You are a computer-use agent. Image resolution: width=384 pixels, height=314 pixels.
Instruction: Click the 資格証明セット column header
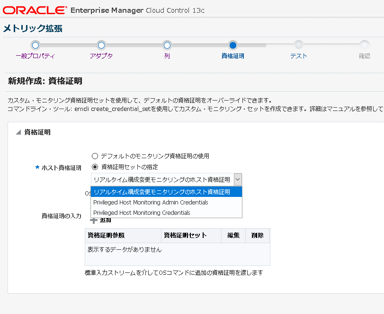click(x=191, y=235)
